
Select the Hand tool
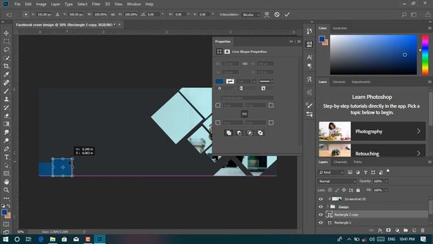pyautogui.click(x=6, y=182)
